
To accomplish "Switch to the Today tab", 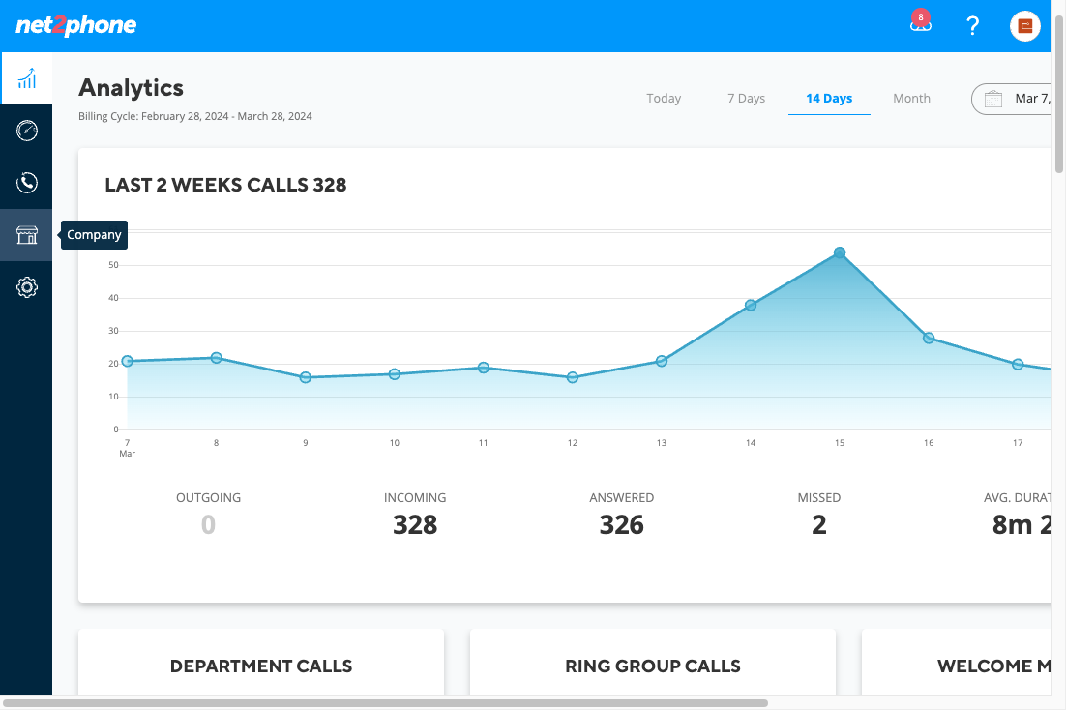I will coord(664,98).
